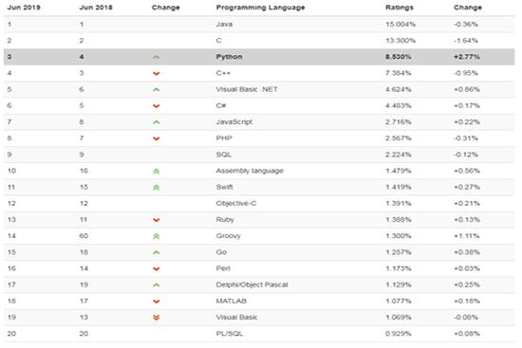The width and height of the screenshot is (522, 348).
Task: Select the highlighted Python language name
Action: coord(229,57)
